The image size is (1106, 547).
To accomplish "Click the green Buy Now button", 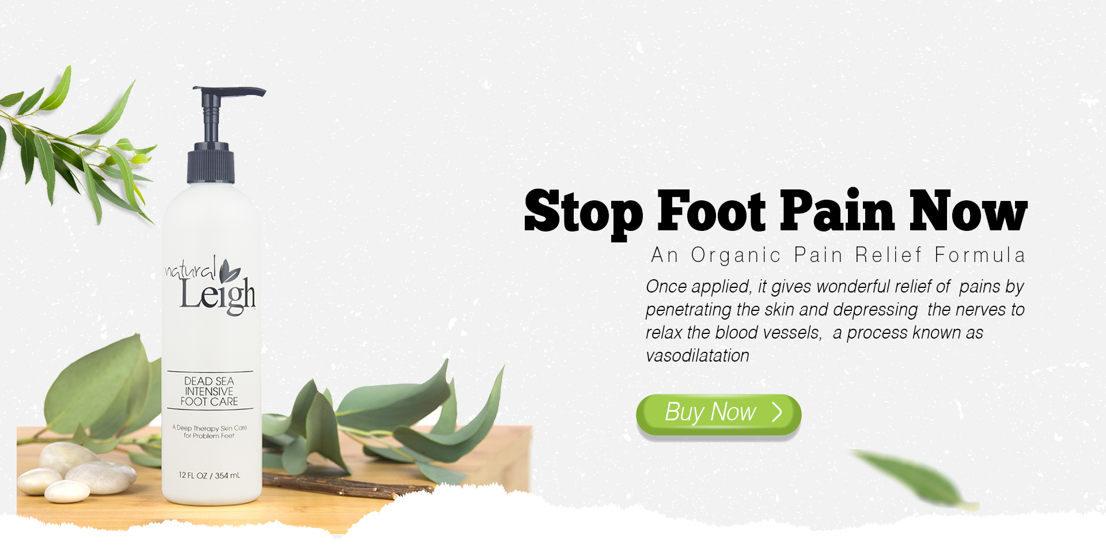I will click(x=718, y=415).
